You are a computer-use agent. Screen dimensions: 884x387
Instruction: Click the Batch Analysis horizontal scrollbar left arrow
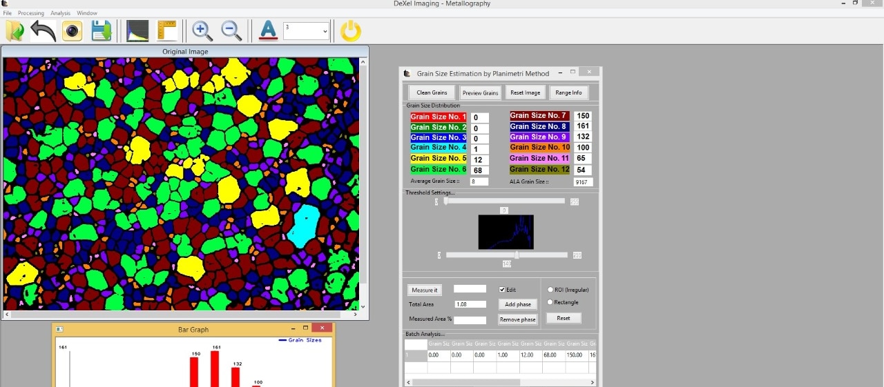coord(408,382)
